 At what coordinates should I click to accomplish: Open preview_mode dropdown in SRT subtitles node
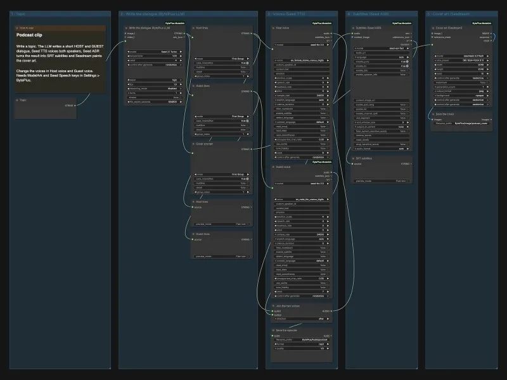[382, 181]
